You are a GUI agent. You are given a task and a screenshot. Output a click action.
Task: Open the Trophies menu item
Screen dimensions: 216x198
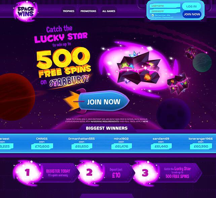point(68,11)
